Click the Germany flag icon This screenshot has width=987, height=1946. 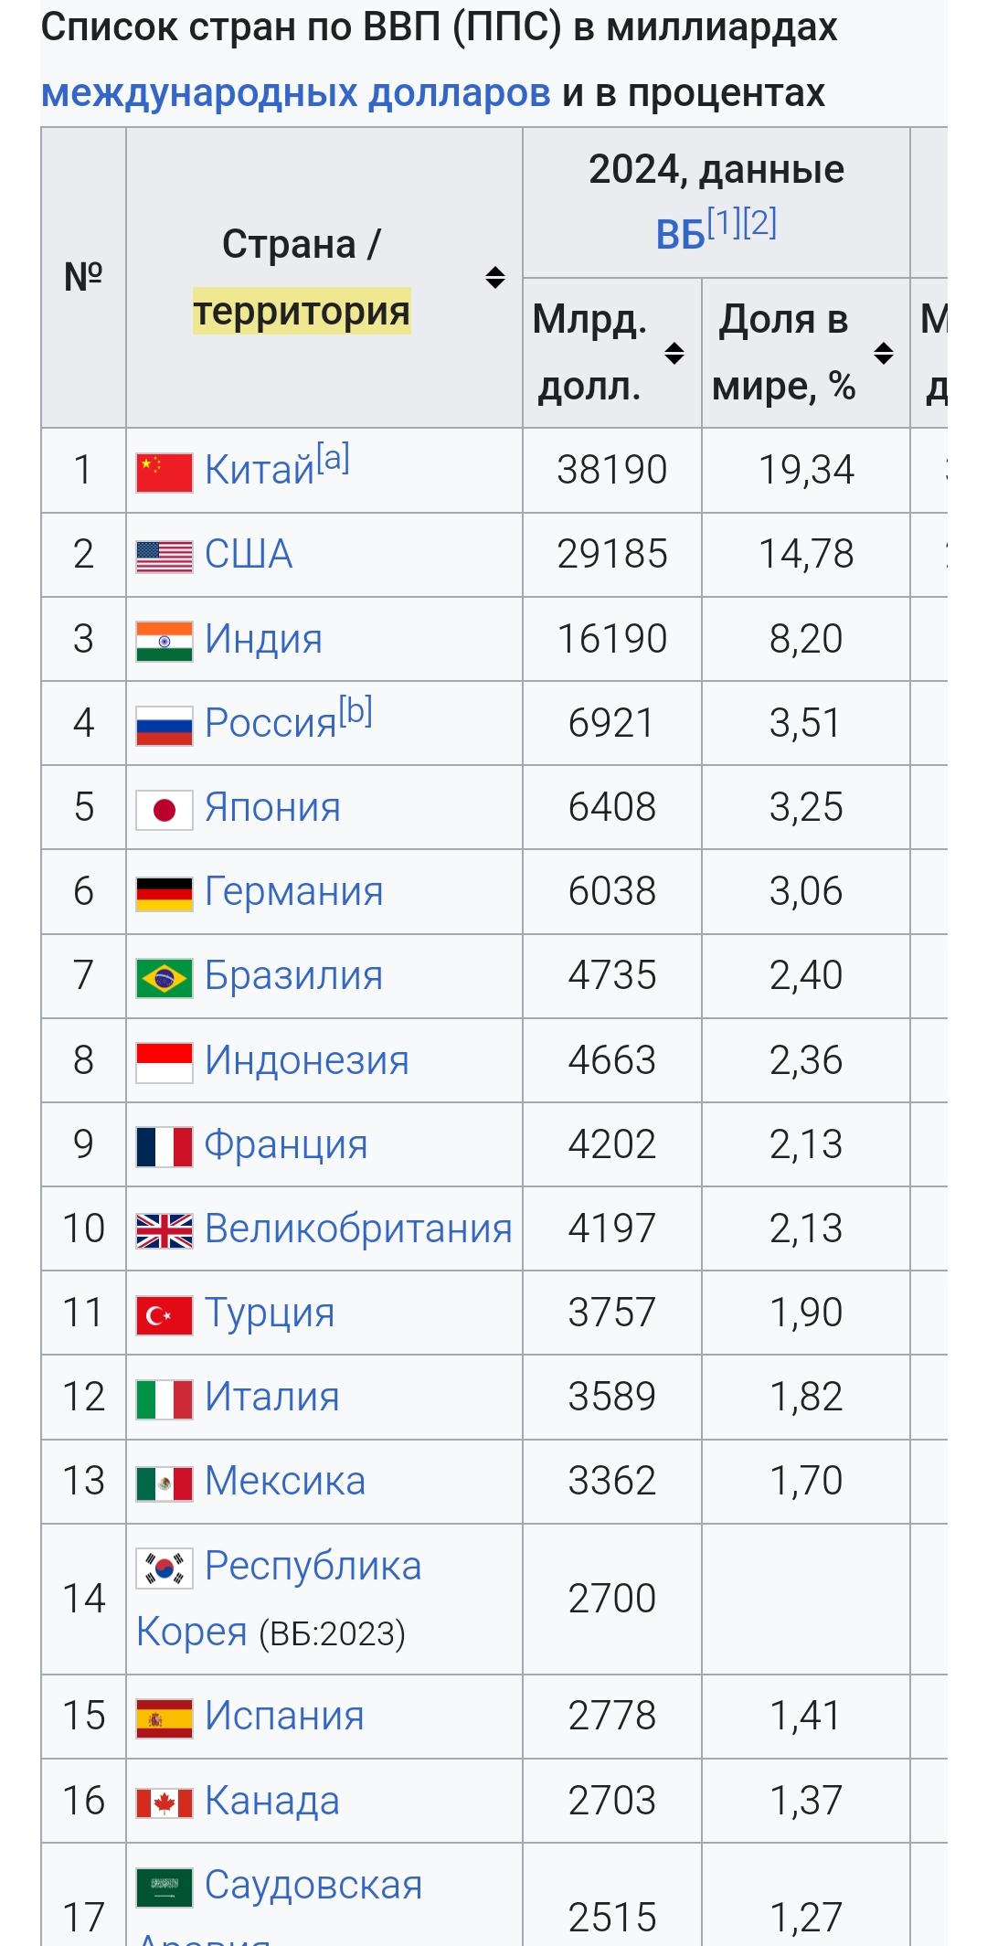[164, 894]
